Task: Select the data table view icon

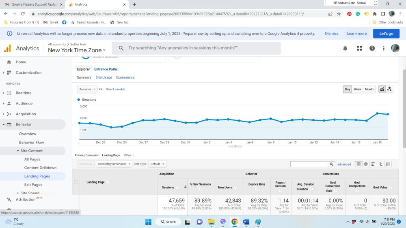Action: click(x=358, y=164)
